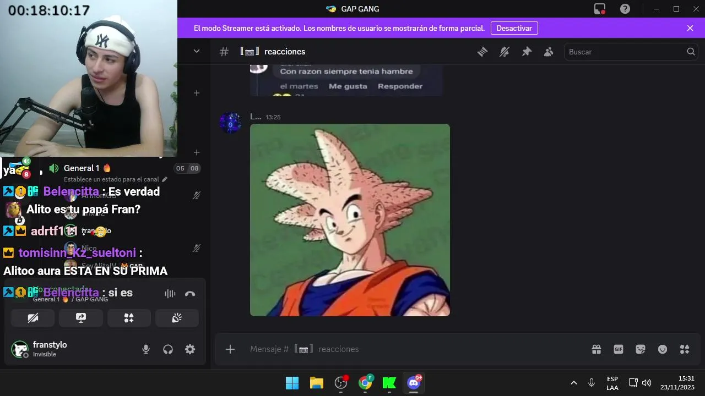705x396 pixels.
Task: Click the first plus icon in channel list
Action: pyautogui.click(x=197, y=93)
